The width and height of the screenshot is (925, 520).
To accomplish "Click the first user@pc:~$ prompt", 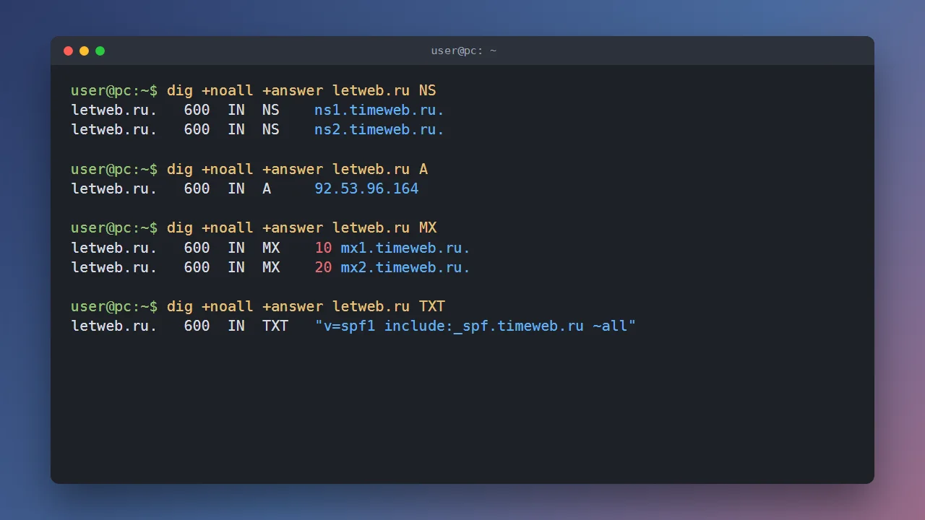I will click(x=114, y=91).
